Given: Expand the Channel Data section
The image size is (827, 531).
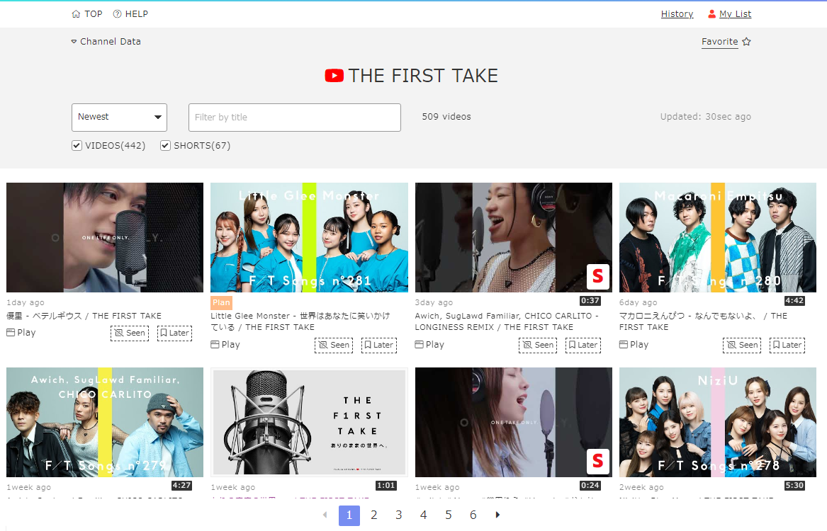Looking at the screenshot, I should [x=106, y=41].
